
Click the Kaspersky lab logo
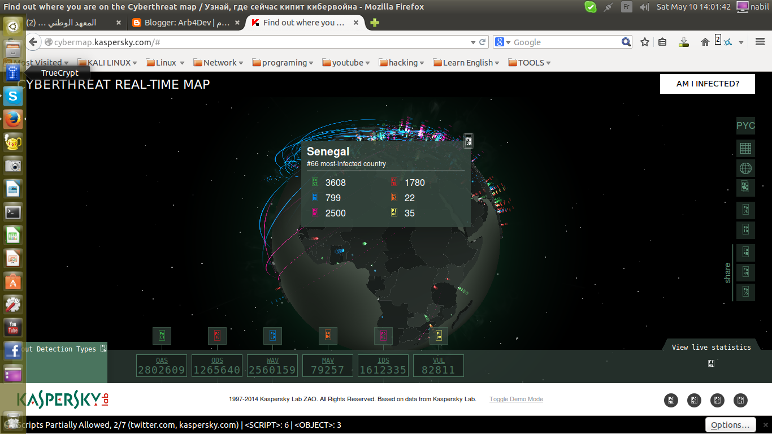coord(63,400)
